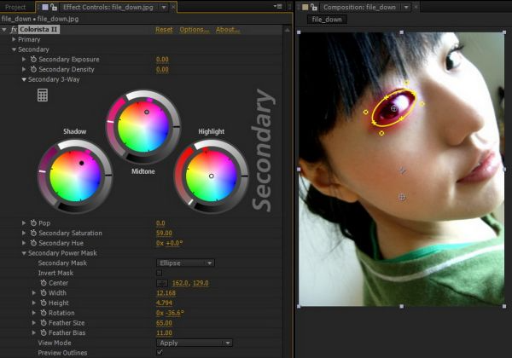Screen dimensions: 512x358
Task: Select the Effect Controls: file_down.jpg tab
Action: pos(108,7)
